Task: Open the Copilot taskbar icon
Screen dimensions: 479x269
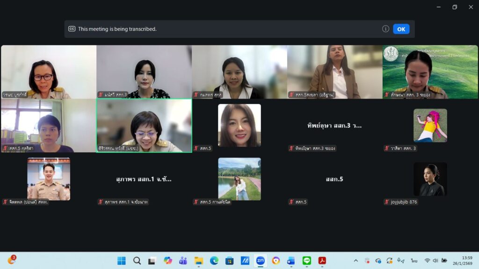Action: tap(167, 261)
